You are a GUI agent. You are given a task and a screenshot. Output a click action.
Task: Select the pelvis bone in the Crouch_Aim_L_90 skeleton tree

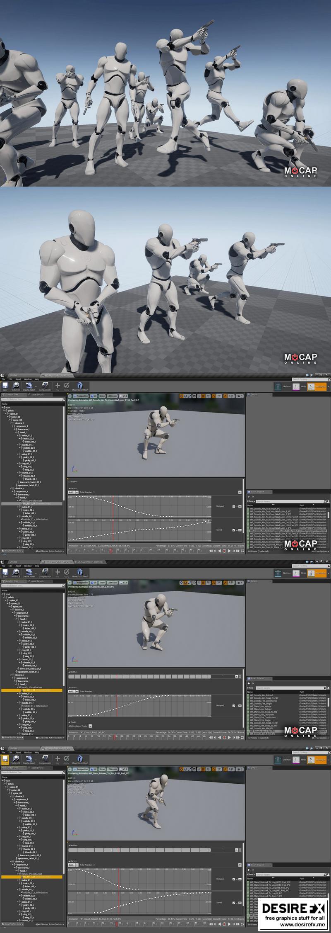click(x=11, y=597)
